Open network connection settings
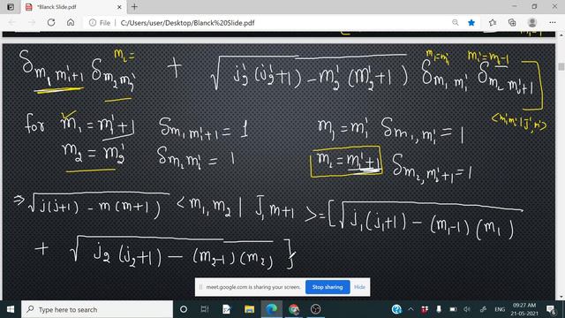 (x=483, y=309)
